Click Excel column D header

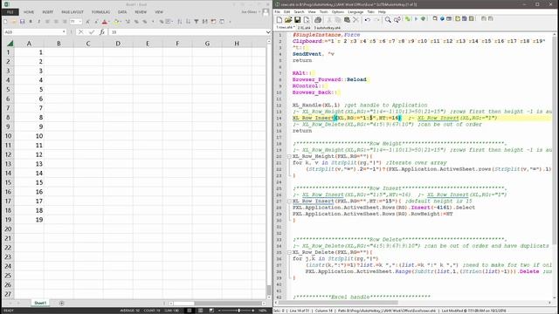pyautogui.click(x=118, y=44)
